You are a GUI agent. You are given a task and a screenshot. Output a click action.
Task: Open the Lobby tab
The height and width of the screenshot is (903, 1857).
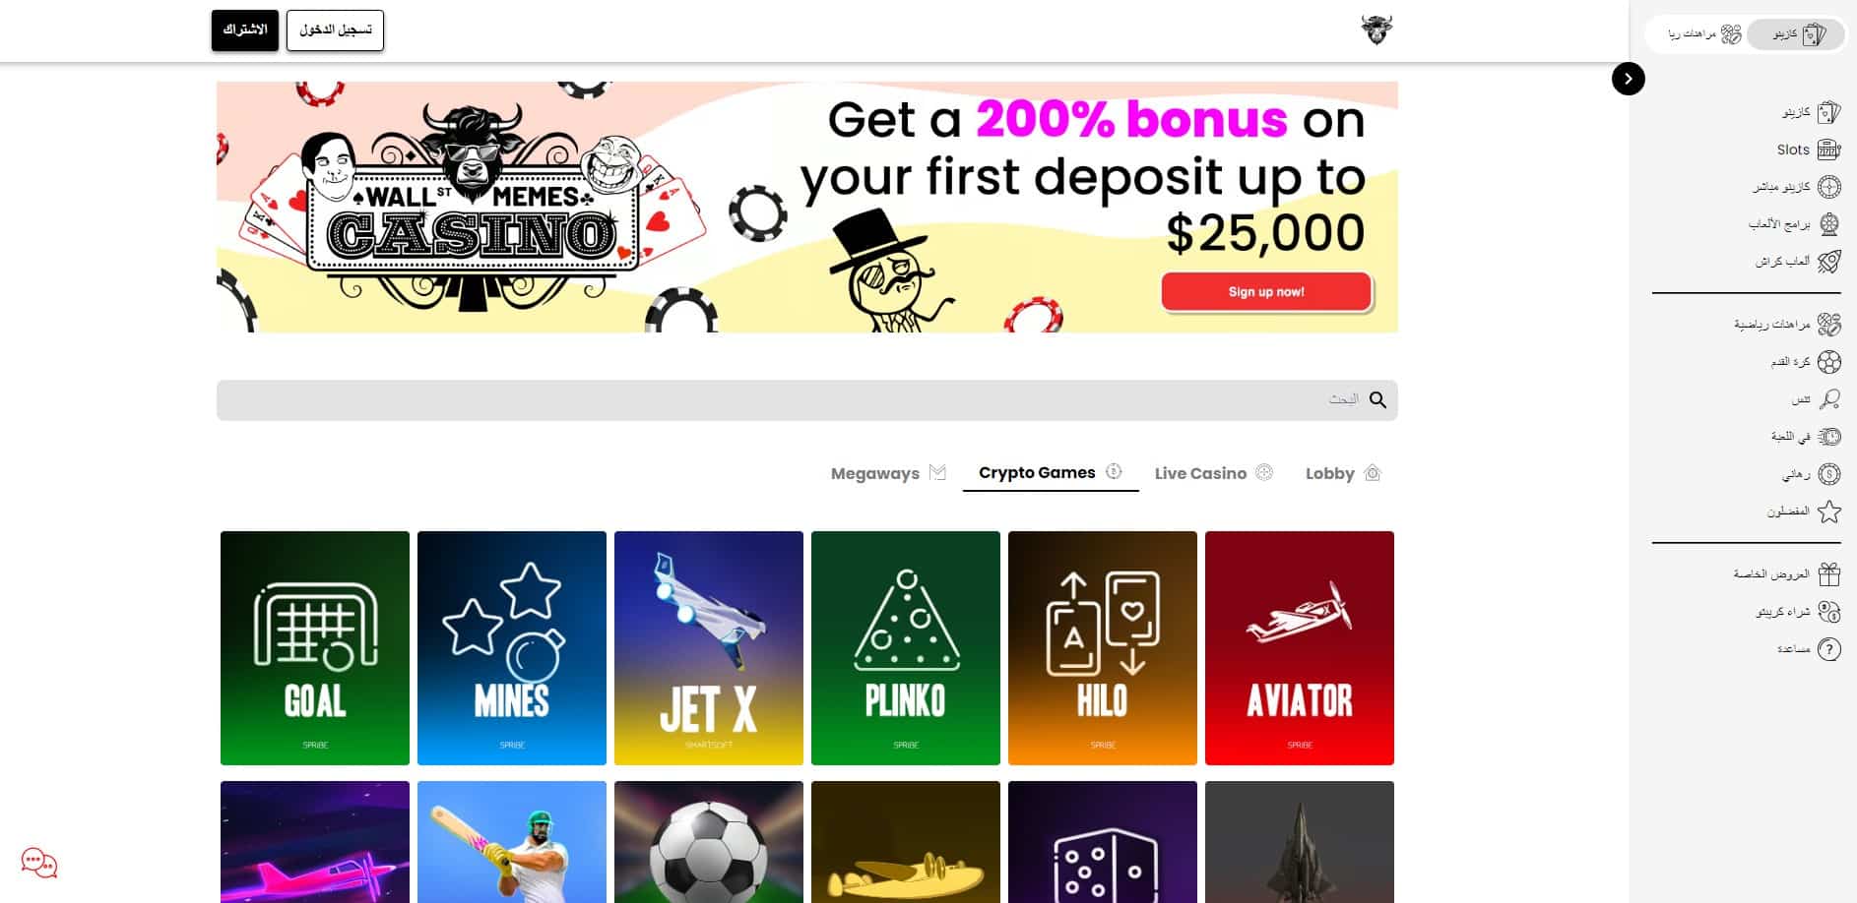tap(1343, 473)
